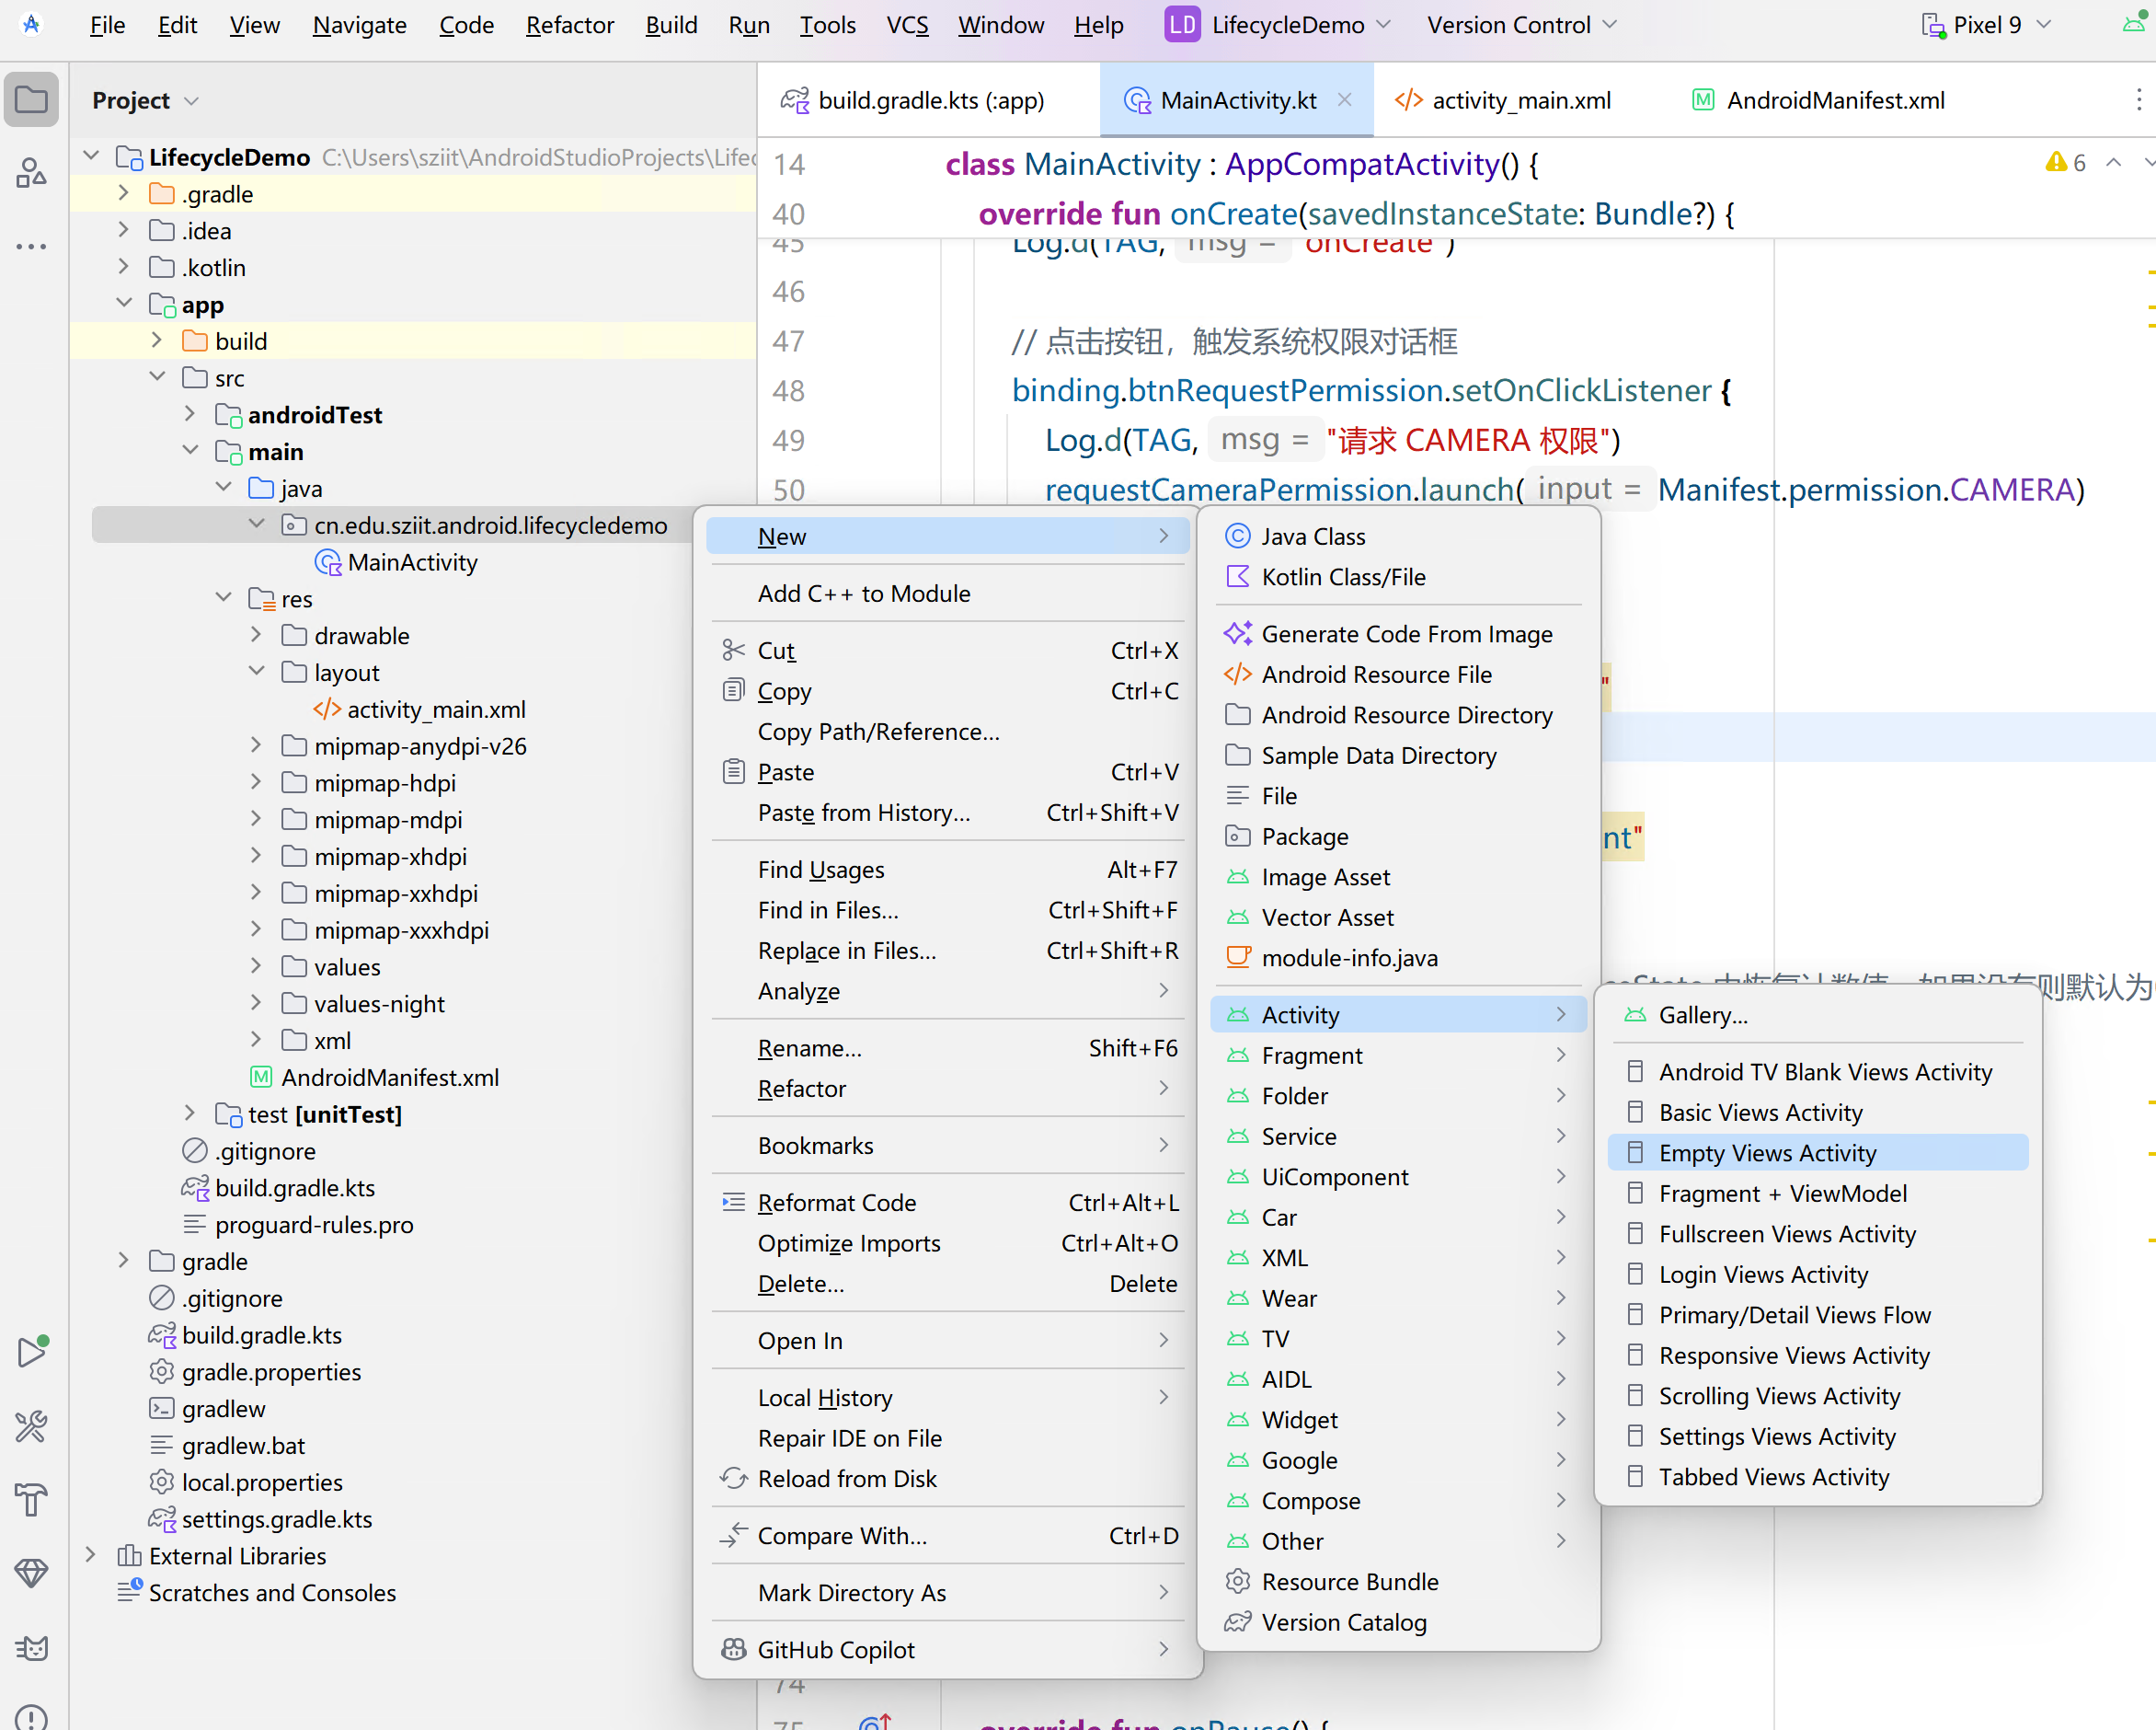This screenshot has width=2156, height=1730.
Task: Open the File menu
Action: point(107,25)
